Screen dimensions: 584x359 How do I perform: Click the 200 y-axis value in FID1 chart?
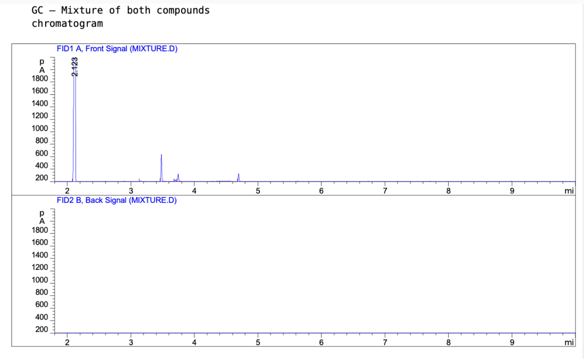(41, 178)
